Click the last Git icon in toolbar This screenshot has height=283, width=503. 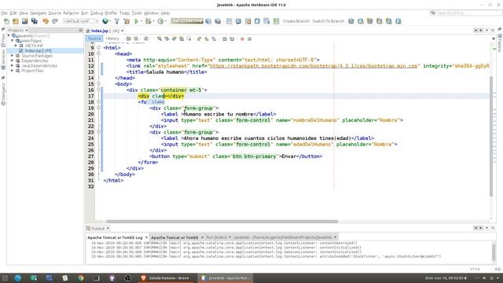398,21
